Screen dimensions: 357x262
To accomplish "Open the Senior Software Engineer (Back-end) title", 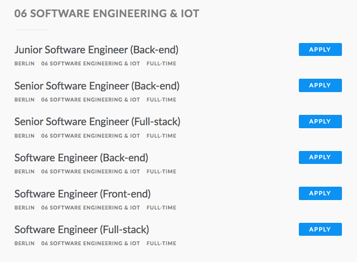I will pos(97,86).
